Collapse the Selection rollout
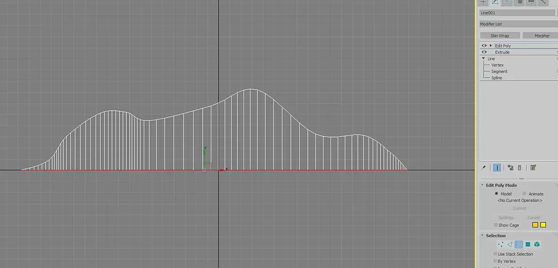558x268 pixels. point(482,235)
